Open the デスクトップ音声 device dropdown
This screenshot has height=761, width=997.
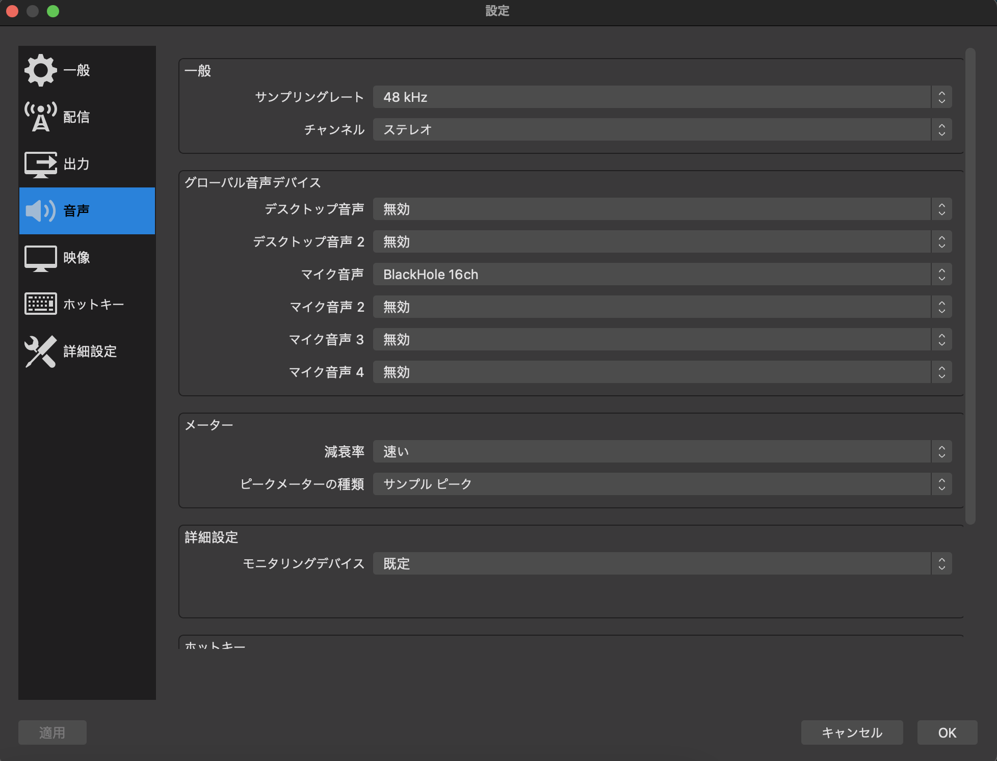click(x=658, y=209)
